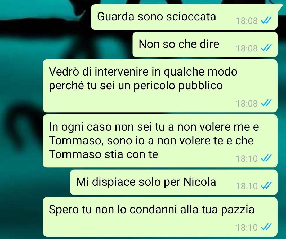Tap the read-receipt ticks on 'Guarda sono scioccata'
The width and height of the screenshot is (286, 239).
[266, 20]
